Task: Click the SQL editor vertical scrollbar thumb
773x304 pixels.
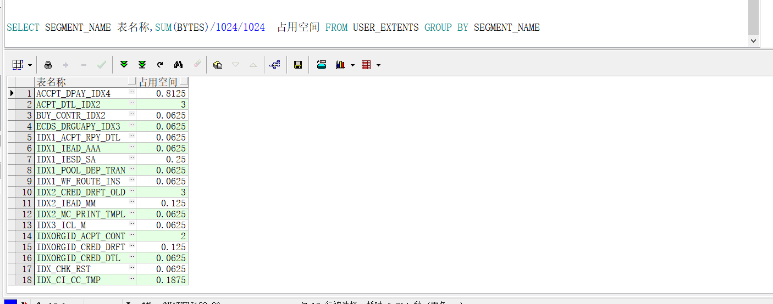Action: click(x=754, y=18)
